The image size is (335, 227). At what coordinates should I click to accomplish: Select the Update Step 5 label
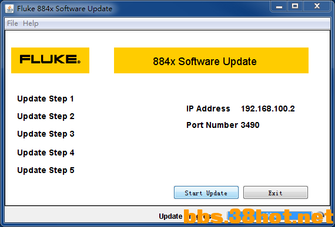46,170
